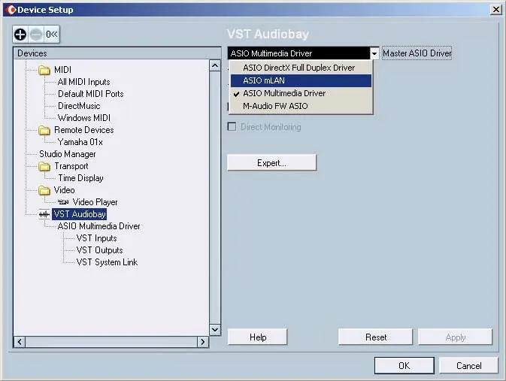The height and width of the screenshot is (381, 506).
Task: Click the add device plus icon
Action: coord(20,35)
